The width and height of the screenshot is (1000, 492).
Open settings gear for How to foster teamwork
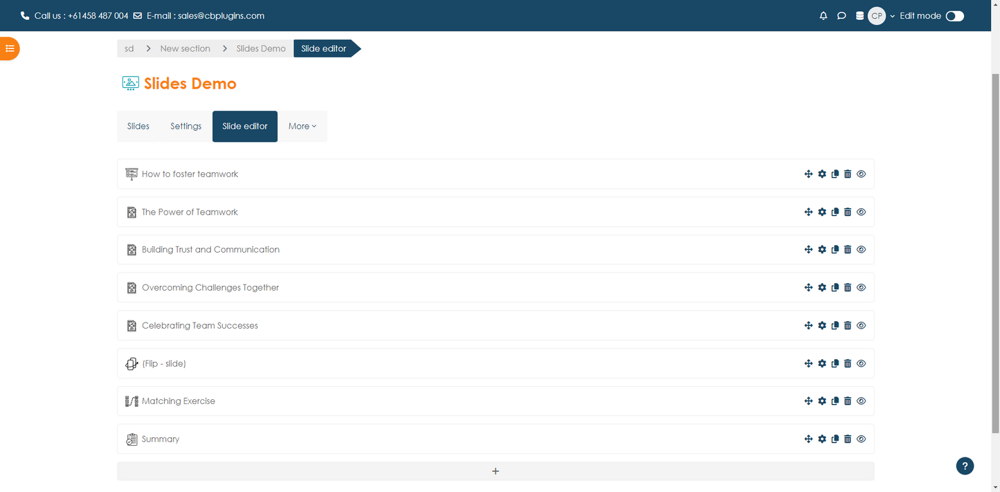(822, 174)
